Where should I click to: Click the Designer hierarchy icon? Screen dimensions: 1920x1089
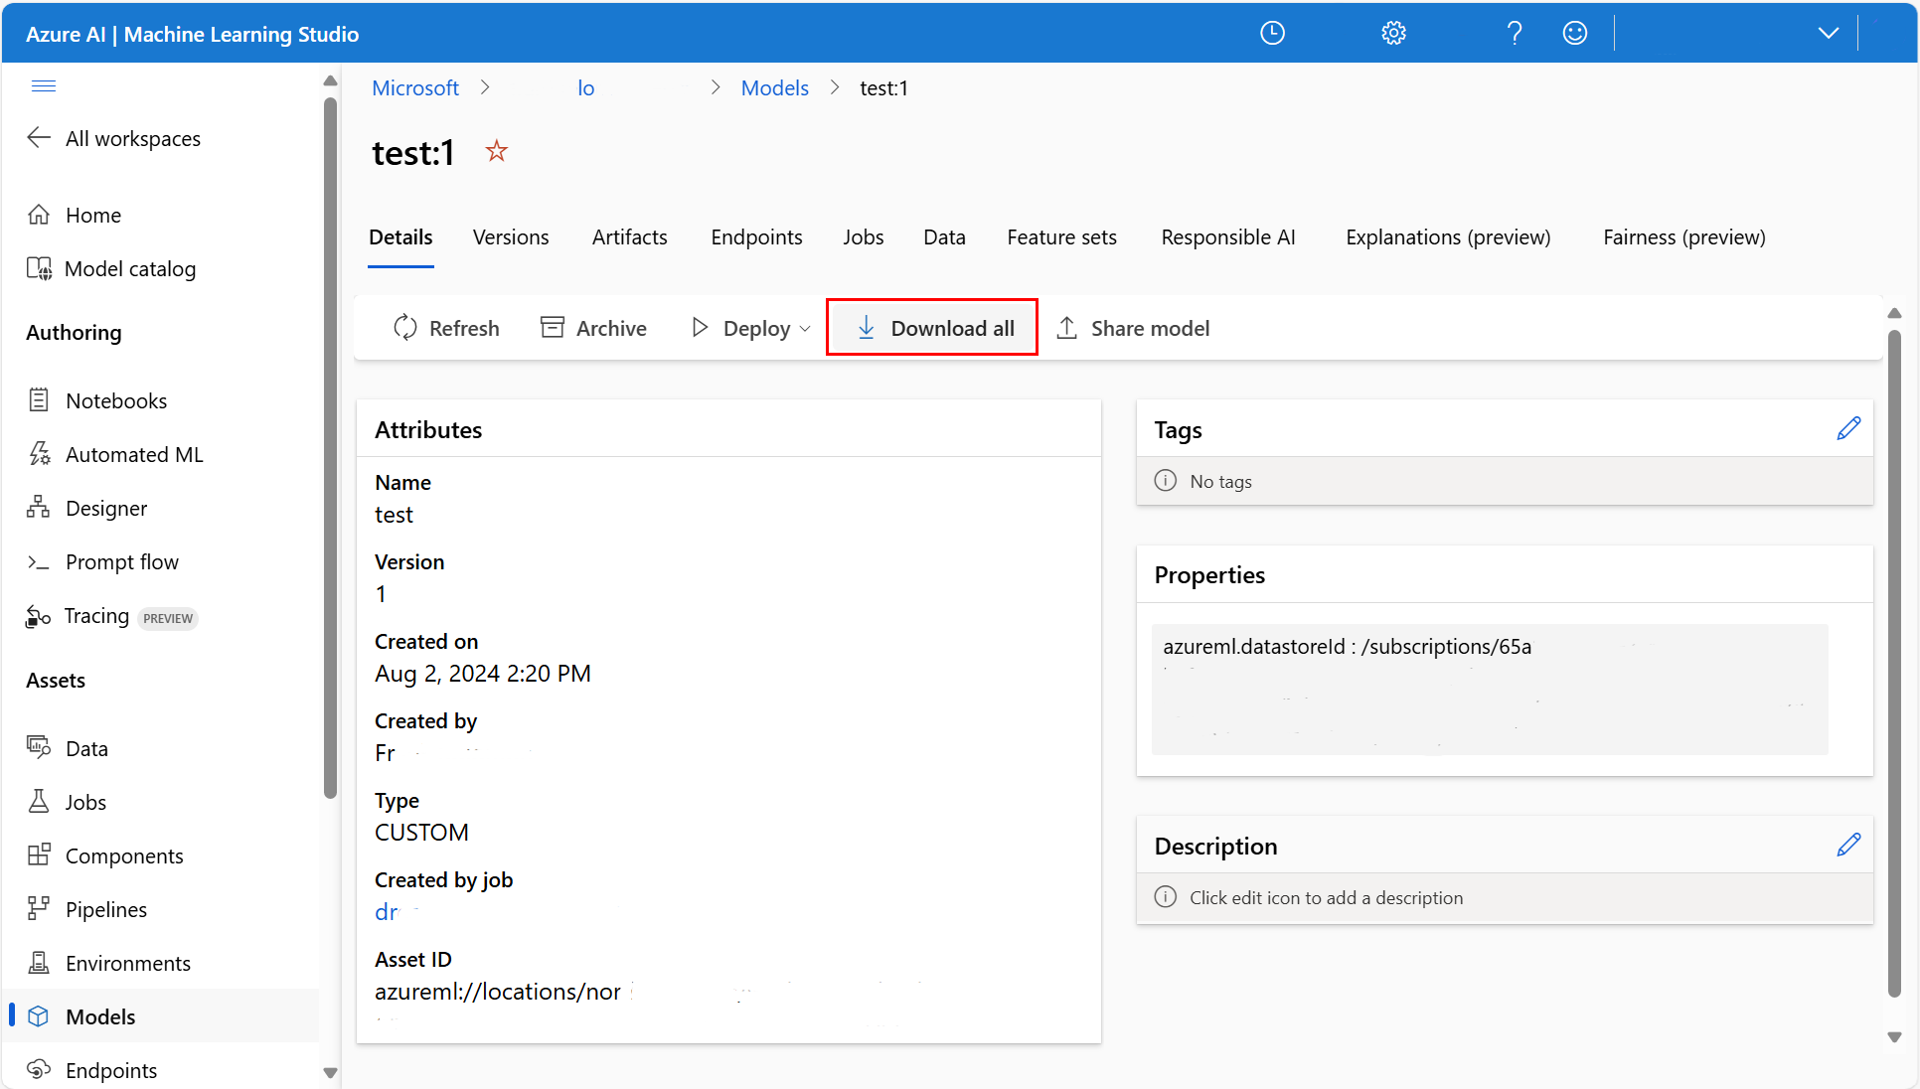(x=39, y=508)
